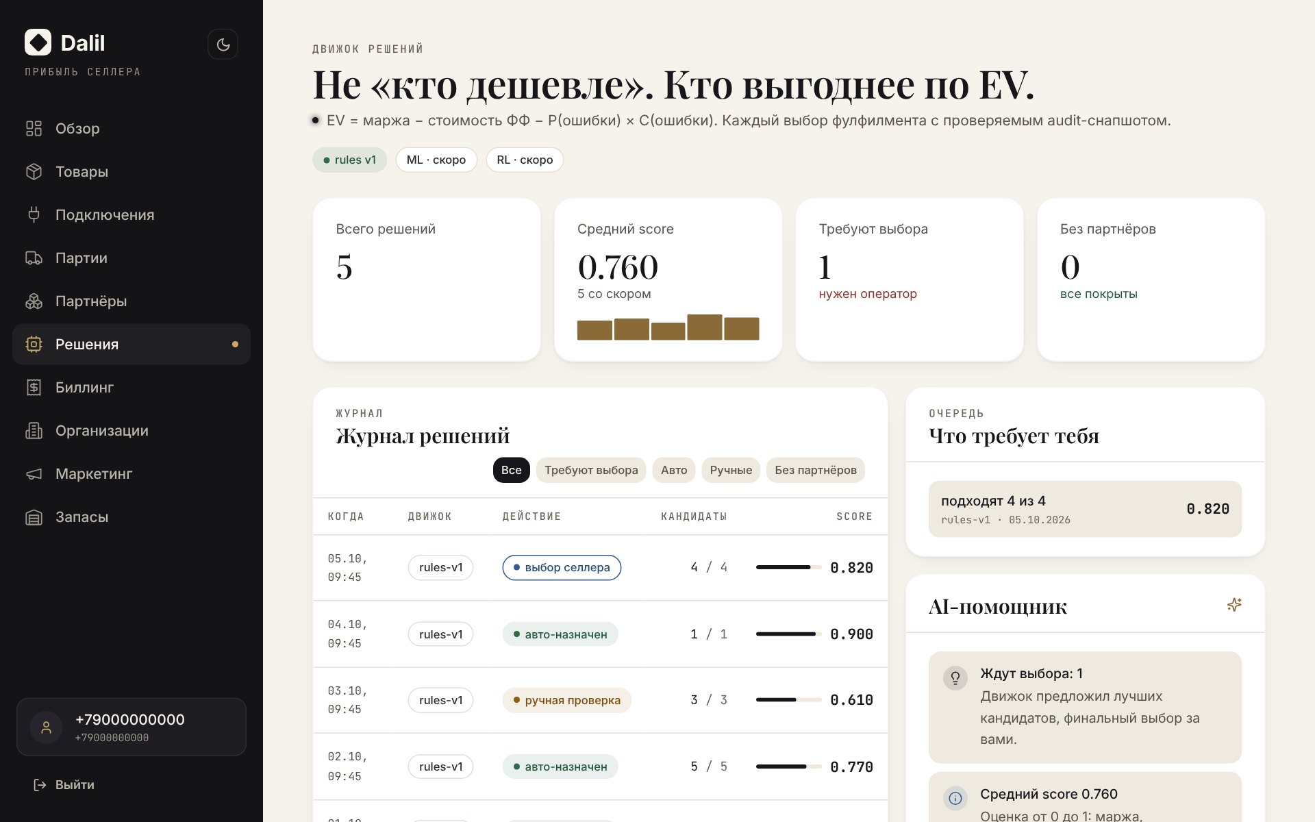Filter journal by Требуют выбора
The image size is (1315, 822).
click(591, 470)
